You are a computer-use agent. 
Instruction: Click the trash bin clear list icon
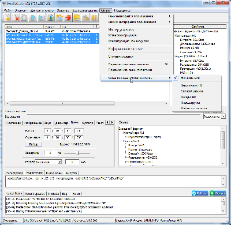click(24, 18)
